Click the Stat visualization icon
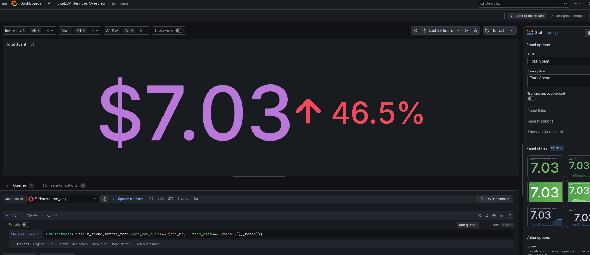Image resolution: width=590 pixels, height=255 pixels. point(530,33)
